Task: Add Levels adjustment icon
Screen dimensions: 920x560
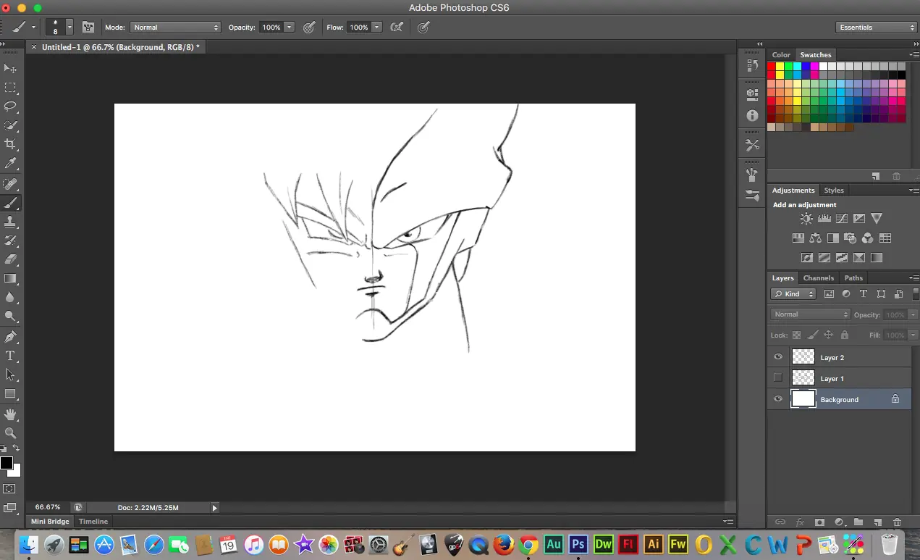Action: coord(824,219)
